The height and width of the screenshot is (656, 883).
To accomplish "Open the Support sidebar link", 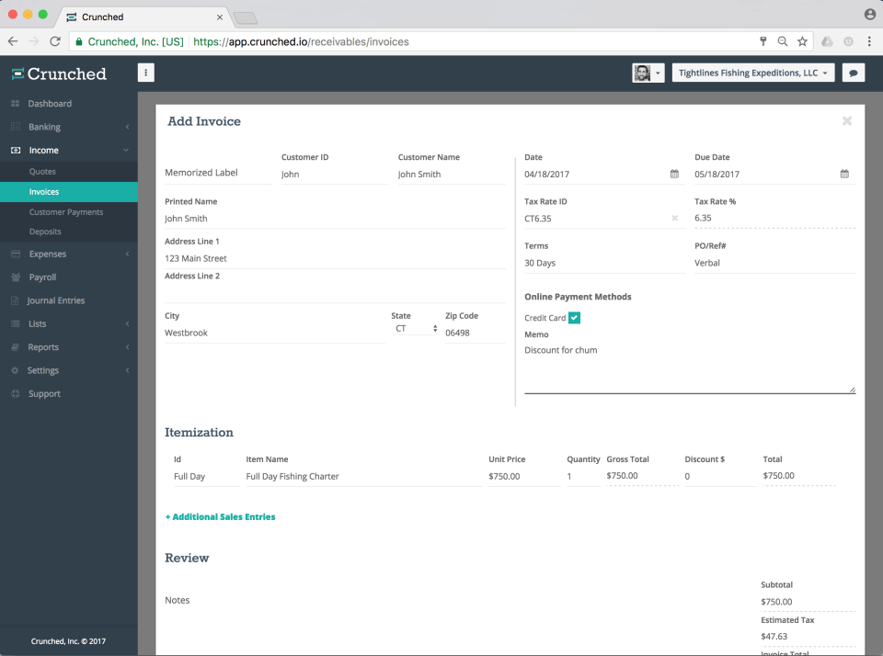I will [x=44, y=394].
